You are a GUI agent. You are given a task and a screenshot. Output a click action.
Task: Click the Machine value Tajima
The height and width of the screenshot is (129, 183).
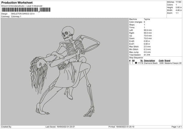tap(147, 19)
